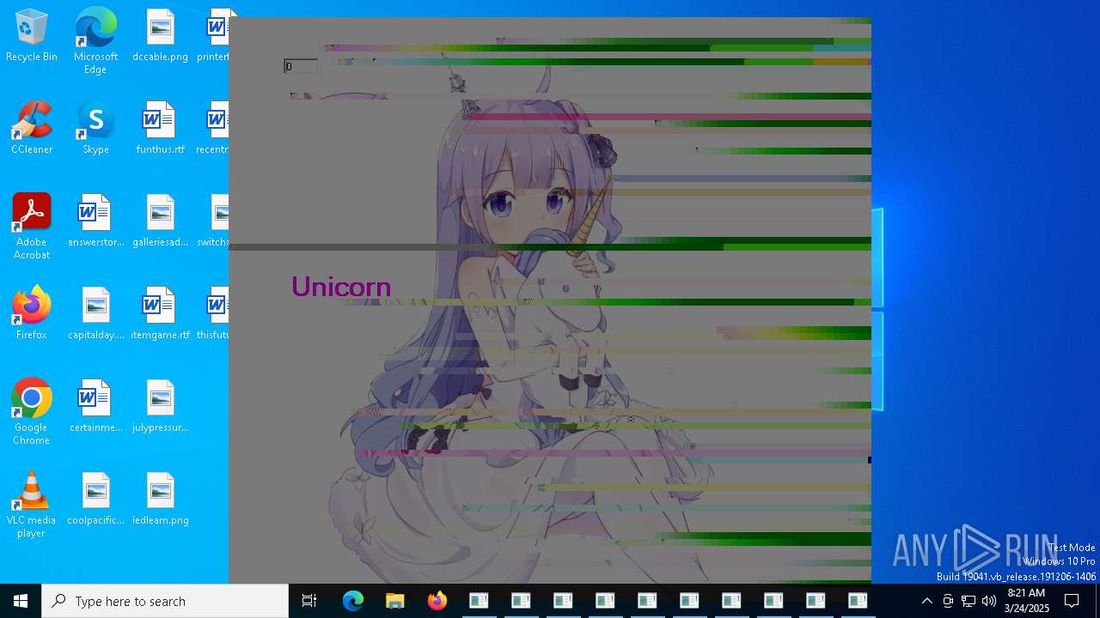
Task: Select the dccable.png file on desktop
Action: pos(160,36)
